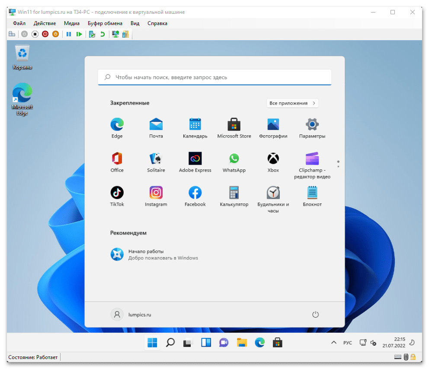Open the Параметры settings gear app

(x=312, y=128)
